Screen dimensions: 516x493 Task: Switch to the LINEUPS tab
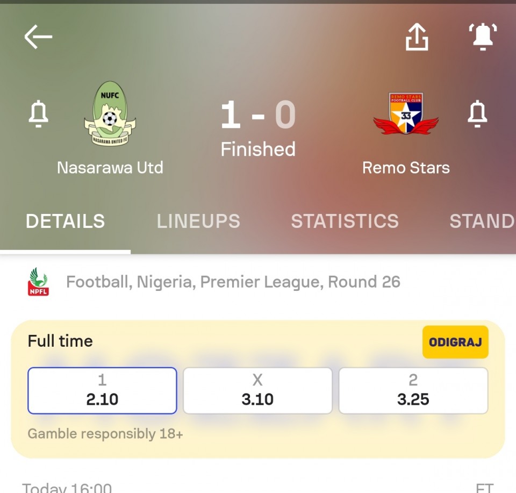pos(198,221)
